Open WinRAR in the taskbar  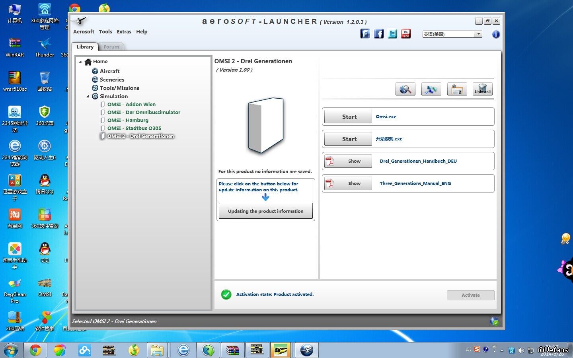pos(232,350)
